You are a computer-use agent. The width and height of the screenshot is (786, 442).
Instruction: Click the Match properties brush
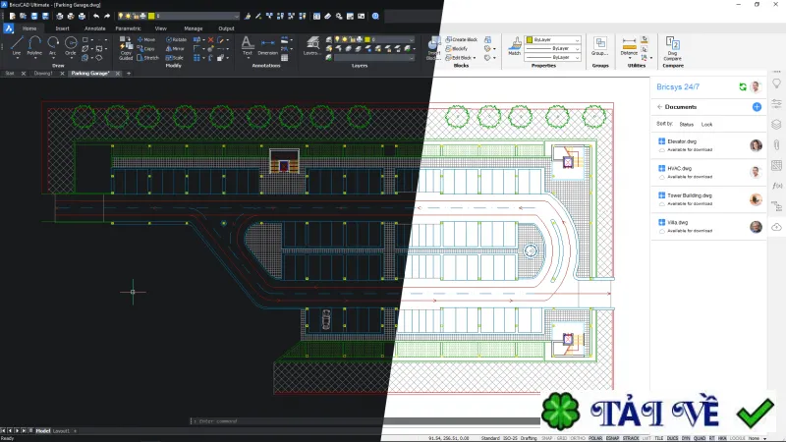[x=515, y=45]
